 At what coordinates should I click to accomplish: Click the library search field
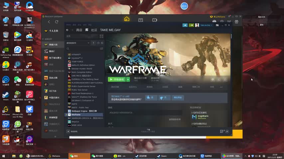pyautogui.click(x=82, y=49)
